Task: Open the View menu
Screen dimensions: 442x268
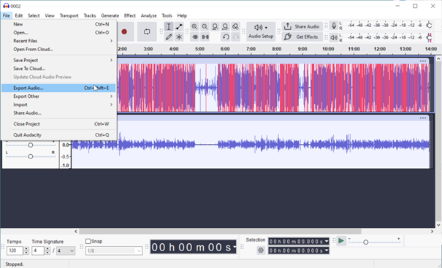Action: coord(50,15)
